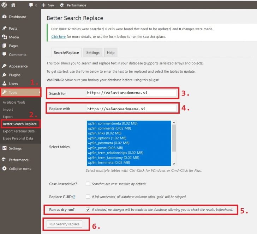This screenshot has width=257, height=234.
Task: Select wp9n_links table row
Action: pos(129,133)
